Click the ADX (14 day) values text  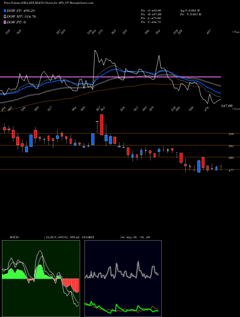click(135, 237)
